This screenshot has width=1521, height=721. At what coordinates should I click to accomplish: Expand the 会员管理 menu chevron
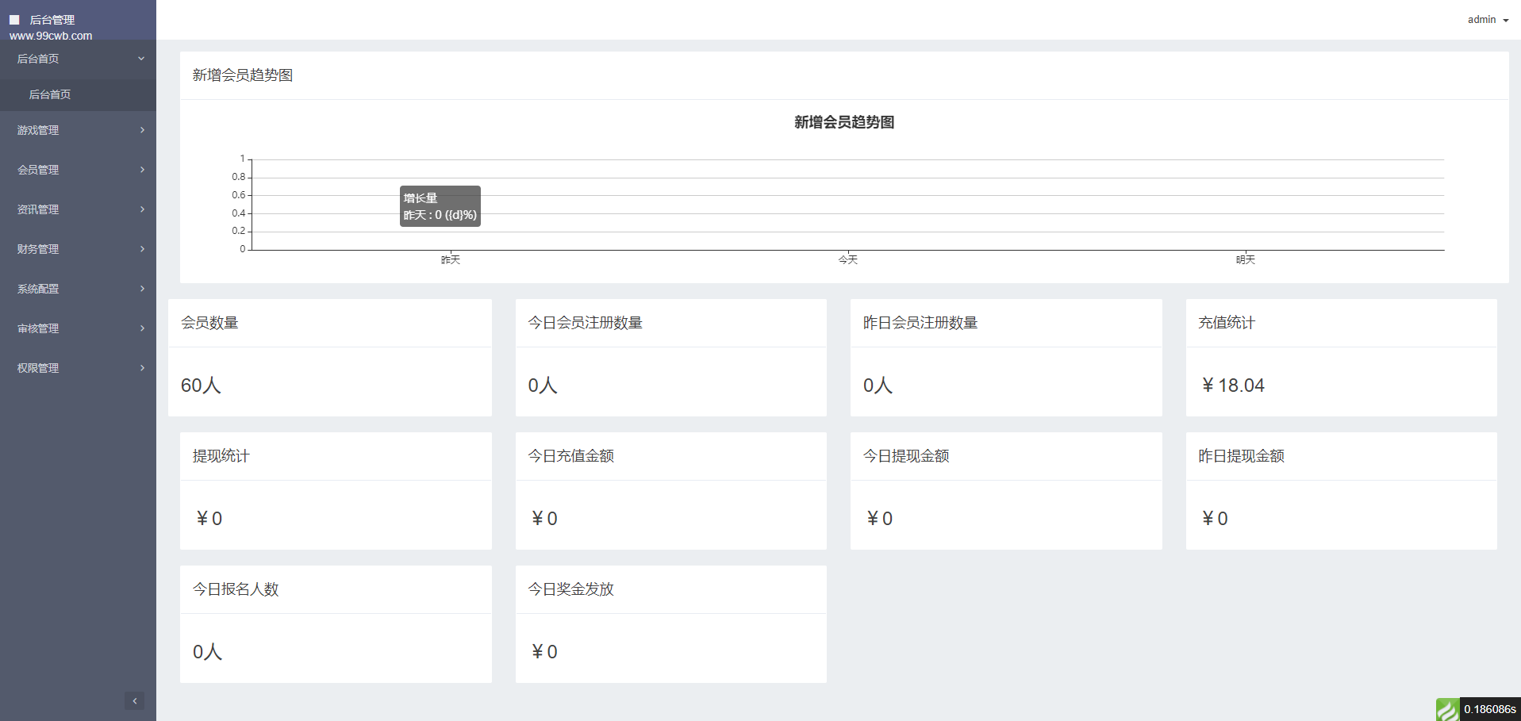142,170
